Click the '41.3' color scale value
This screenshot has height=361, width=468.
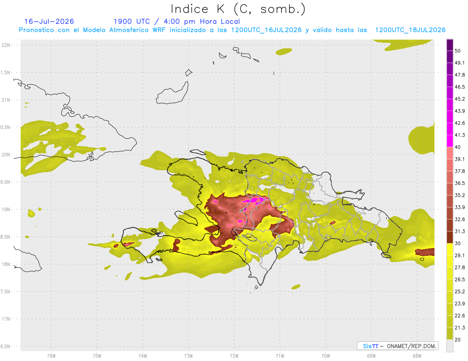460,135
